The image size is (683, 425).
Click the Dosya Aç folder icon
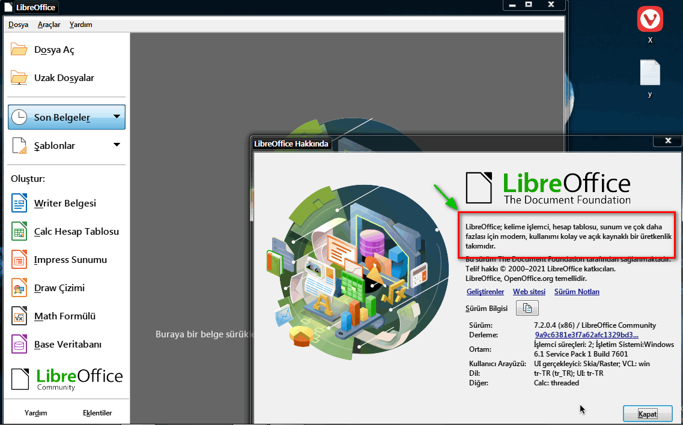[x=19, y=50]
